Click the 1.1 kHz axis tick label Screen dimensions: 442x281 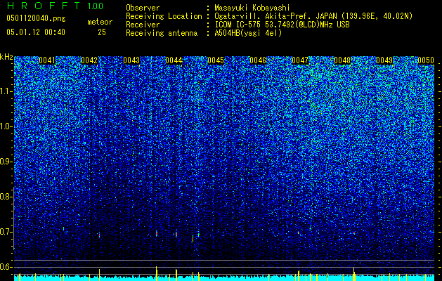(6, 91)
